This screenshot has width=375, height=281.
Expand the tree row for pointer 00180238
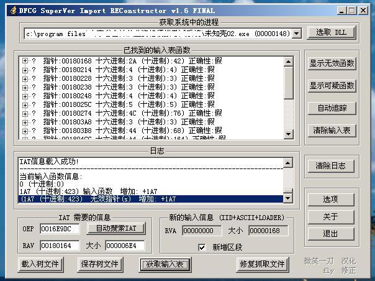pyautogui.click(x=25, y=87)
